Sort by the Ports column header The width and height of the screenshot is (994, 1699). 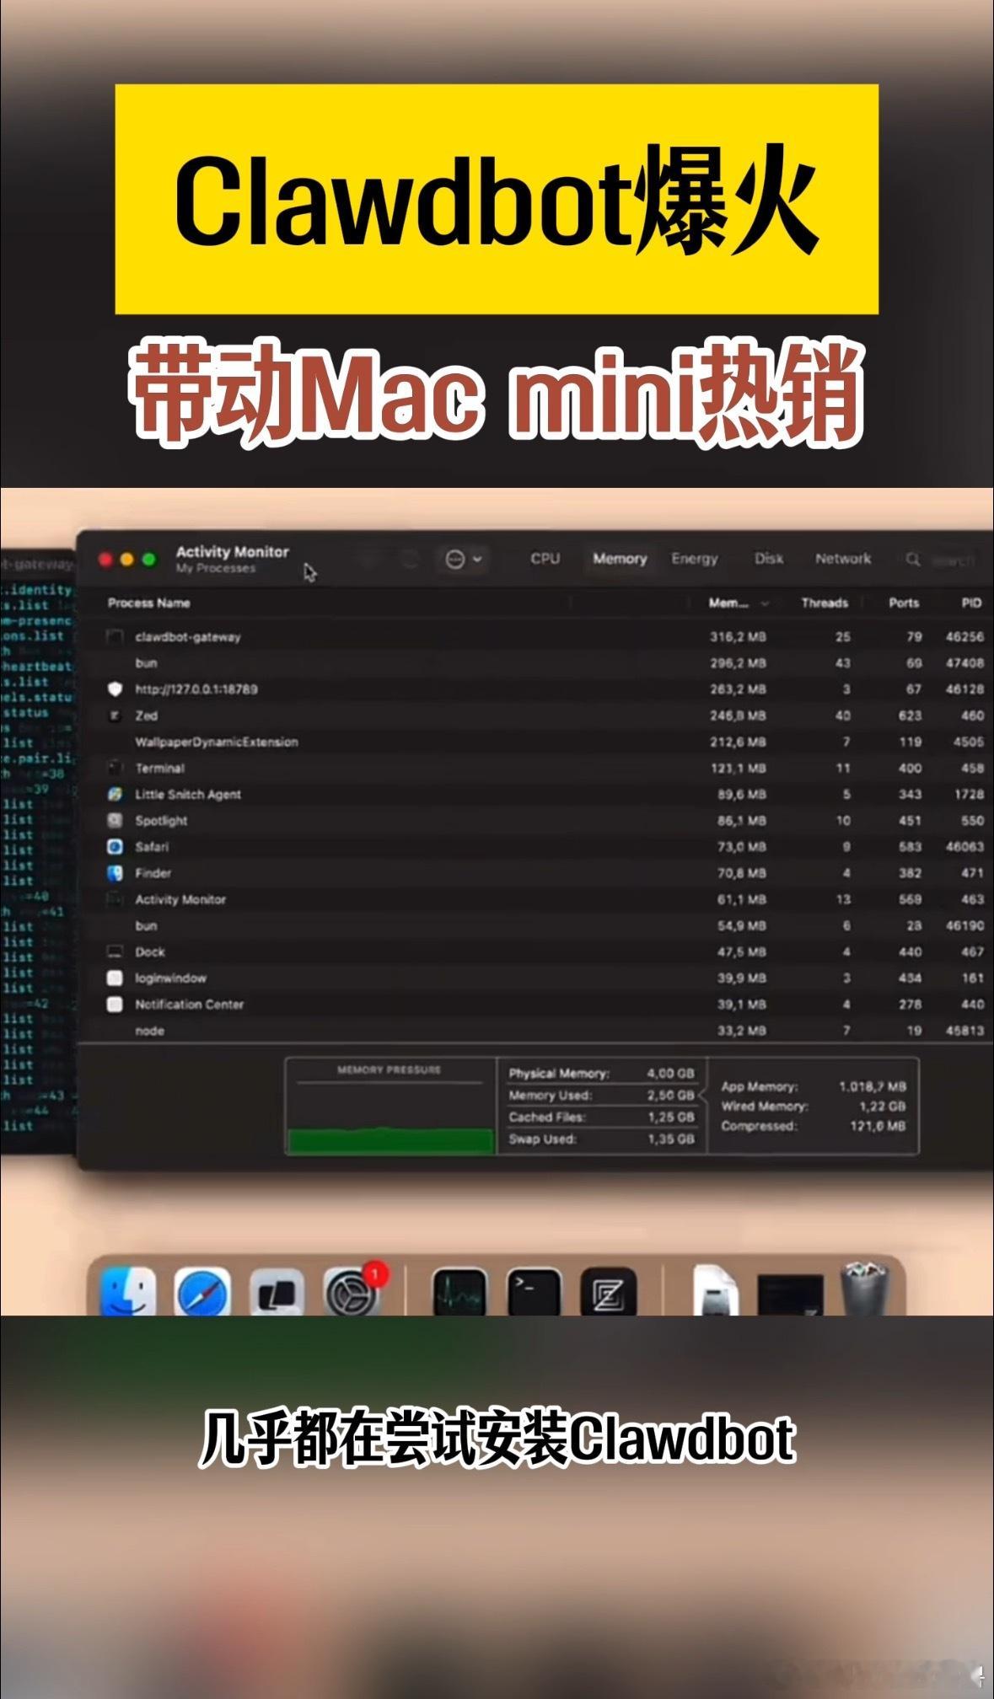(904, 603)
